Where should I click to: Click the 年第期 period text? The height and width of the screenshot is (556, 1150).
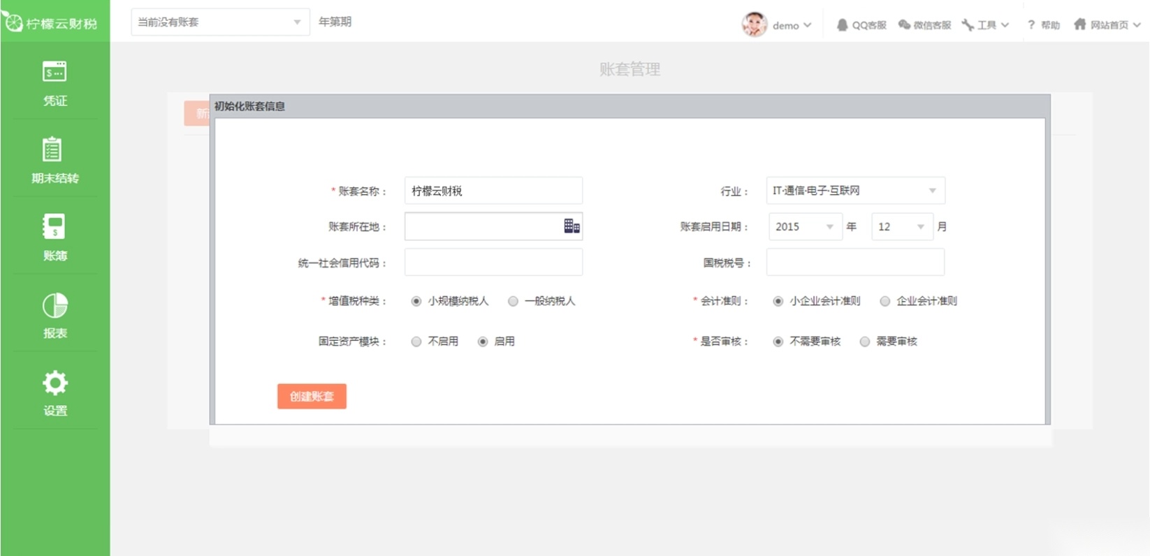point(335,22)
